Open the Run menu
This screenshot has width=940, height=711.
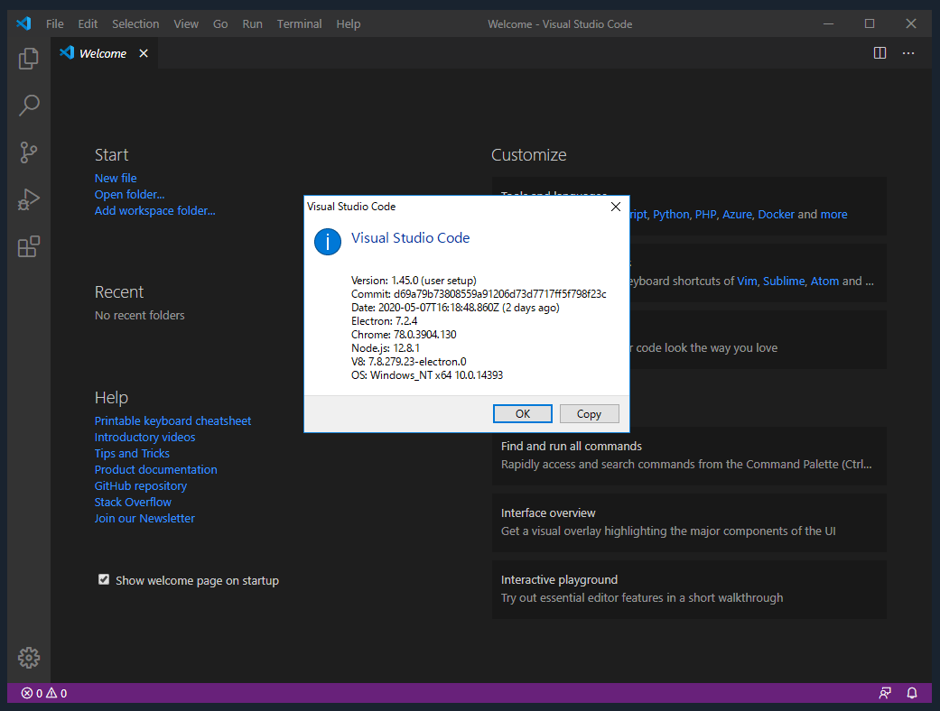pyautogui.click(x=253, y=24)
